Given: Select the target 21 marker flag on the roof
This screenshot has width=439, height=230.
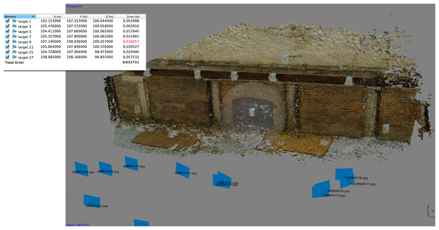Looking at the screenshot, I should pyautogui.click(x=286, y=57).
